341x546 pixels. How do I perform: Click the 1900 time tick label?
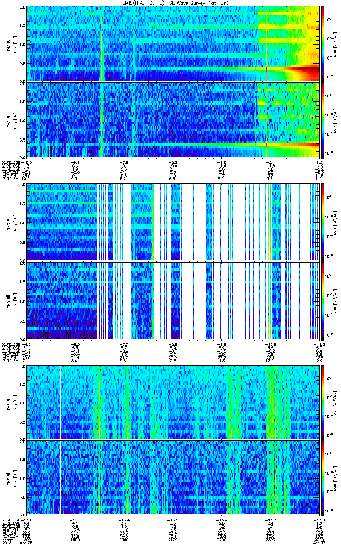pos(75,539)
